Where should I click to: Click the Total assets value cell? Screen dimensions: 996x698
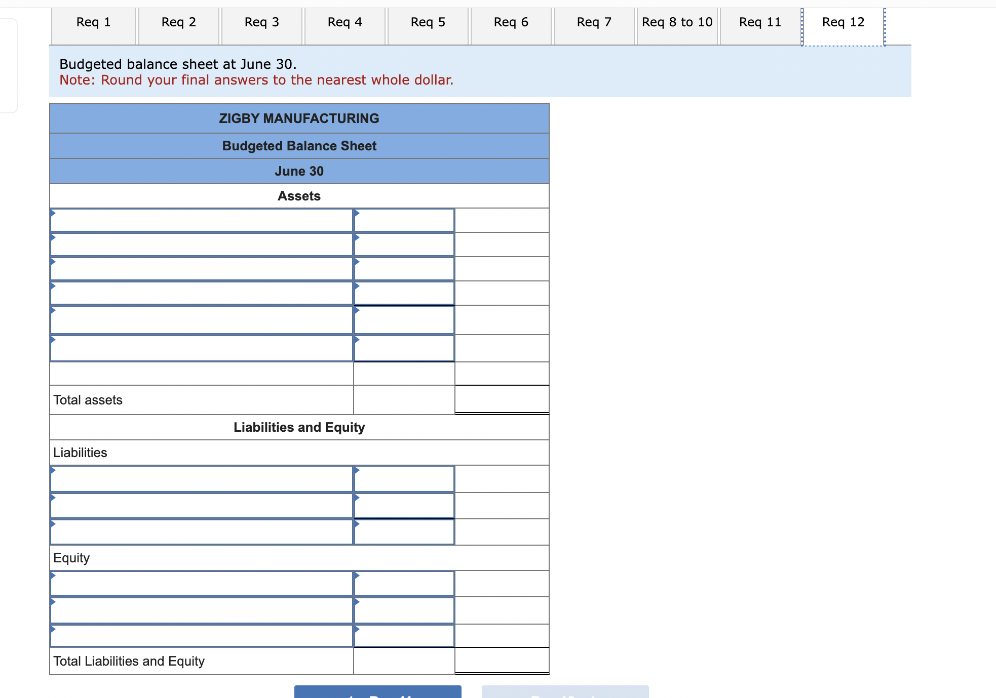point(502,400)
